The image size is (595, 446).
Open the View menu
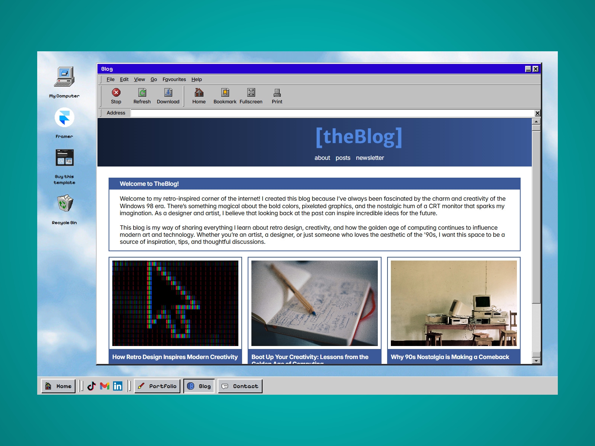pyautogui.click(x=139, y=79)
